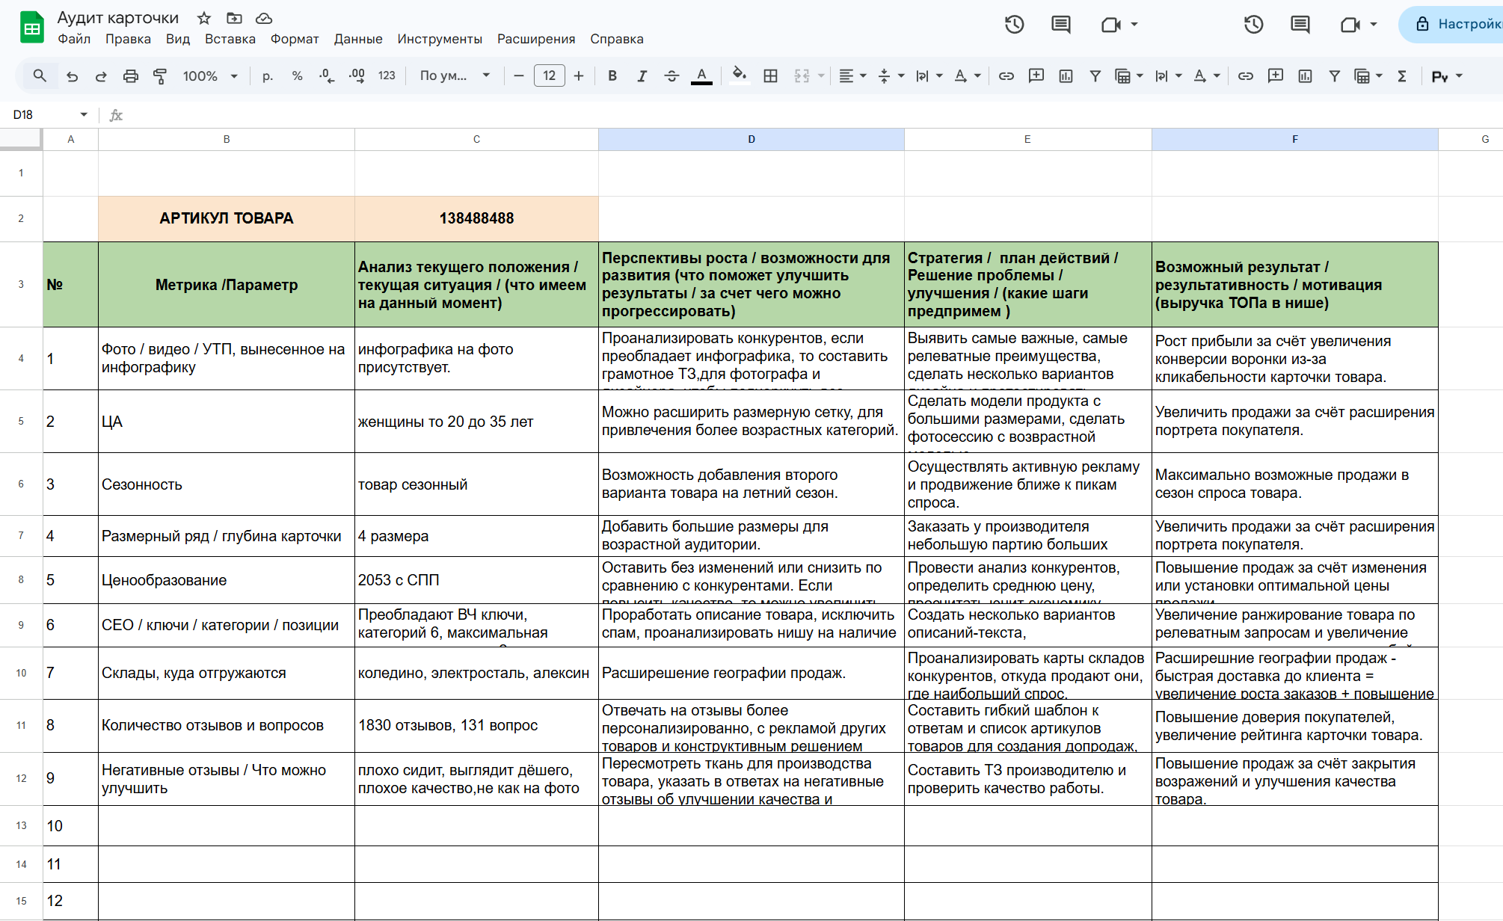Star the Аудит карточки document
This screenshot has width=1503, height=921.
(204, 18)
